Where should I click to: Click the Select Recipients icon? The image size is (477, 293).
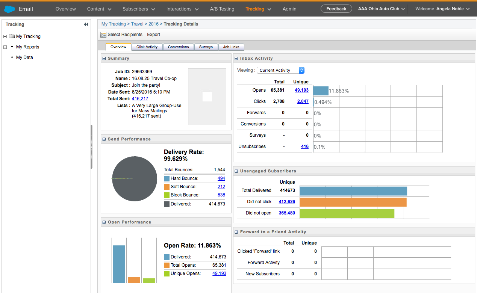103,35
